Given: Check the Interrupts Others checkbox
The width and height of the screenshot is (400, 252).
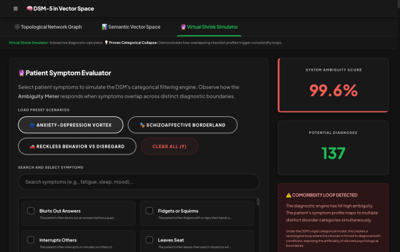Looking at the screenshot, I should [x=31, y=239].
